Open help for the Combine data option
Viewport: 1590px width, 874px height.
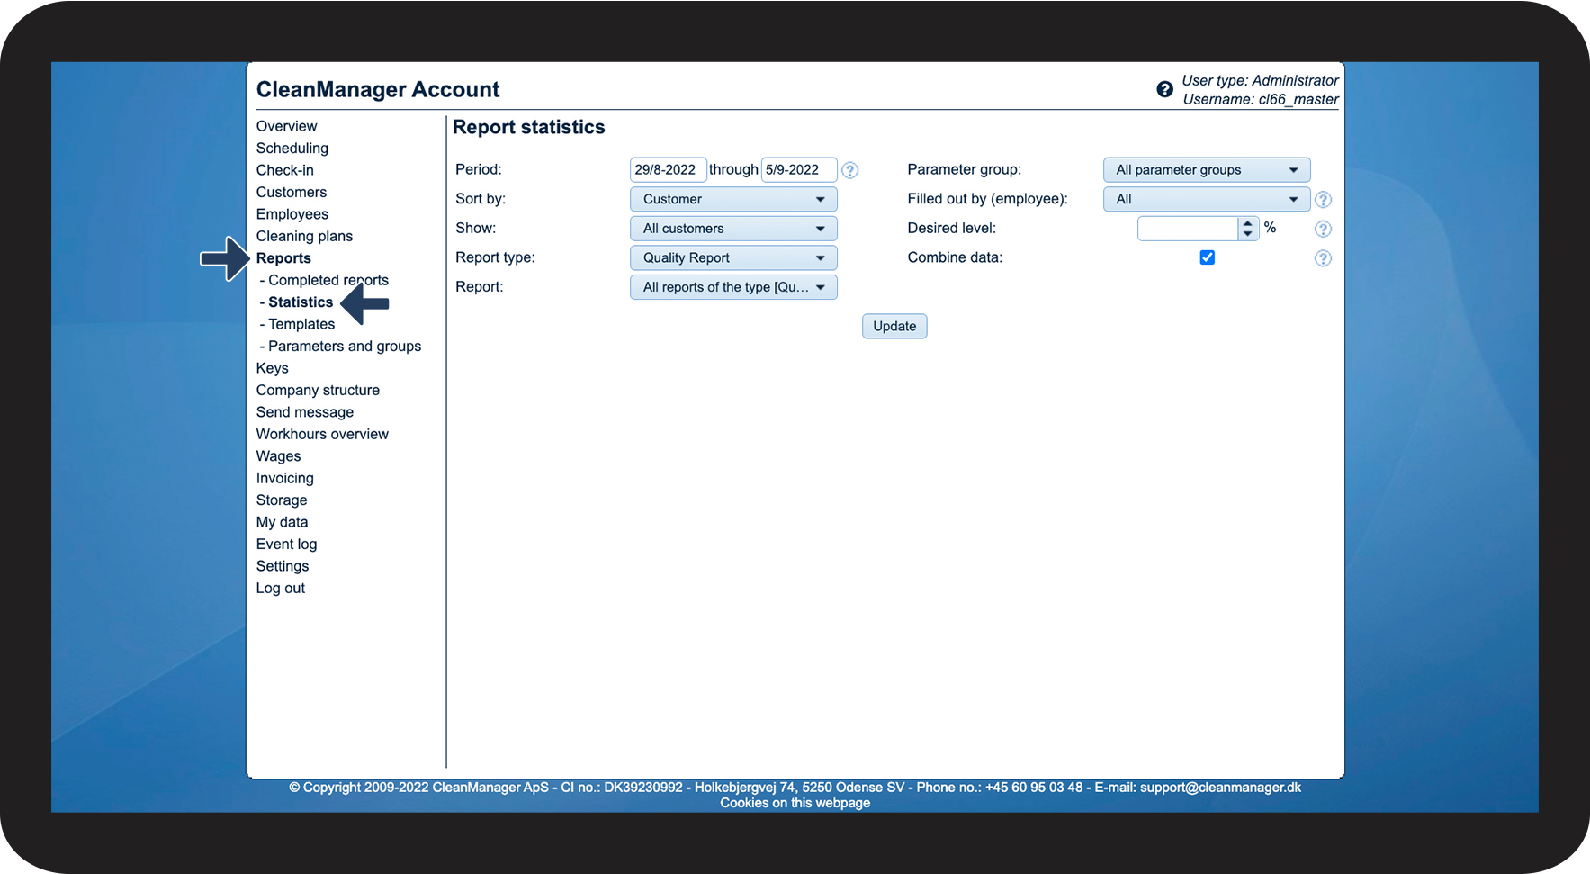pyautogui.click(x=1323, y=258)
